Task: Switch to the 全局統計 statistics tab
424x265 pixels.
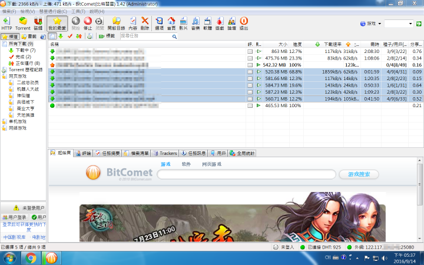Action: [x=242, y=153]
